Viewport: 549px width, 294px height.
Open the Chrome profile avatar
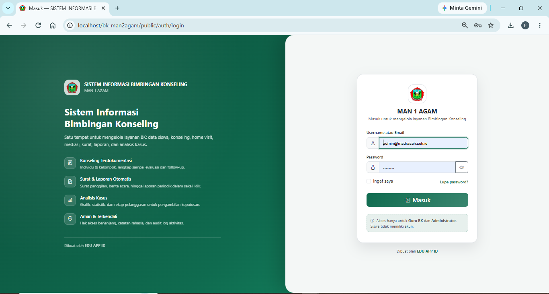(525, 25)
